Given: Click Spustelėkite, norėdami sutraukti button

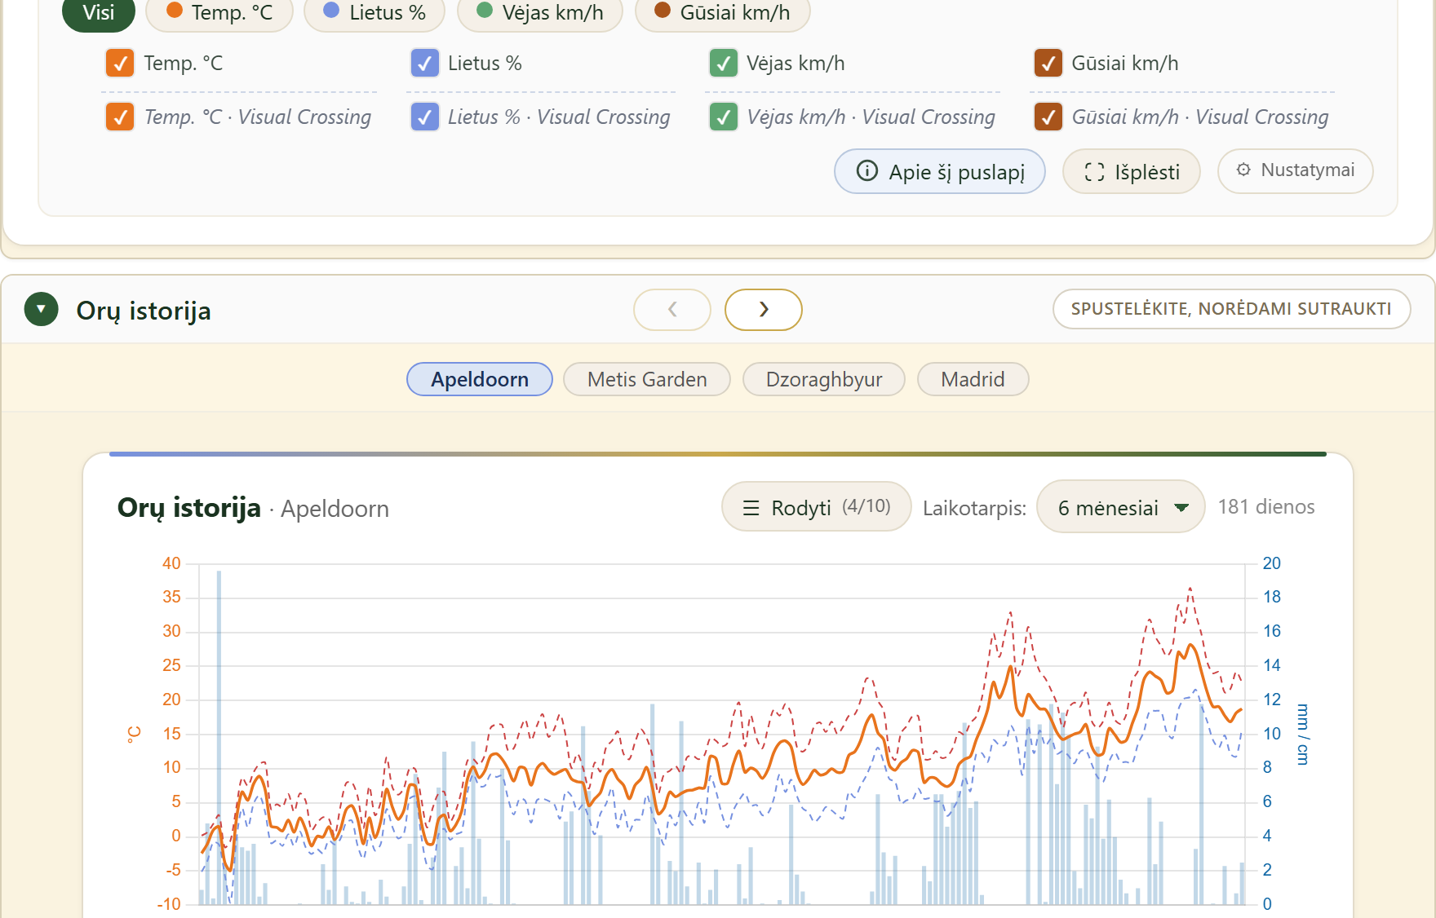Looking at the screenshot, I should coord(1232,309).
